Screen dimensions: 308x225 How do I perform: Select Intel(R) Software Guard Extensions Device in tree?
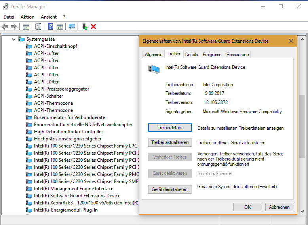coord(77,196)
